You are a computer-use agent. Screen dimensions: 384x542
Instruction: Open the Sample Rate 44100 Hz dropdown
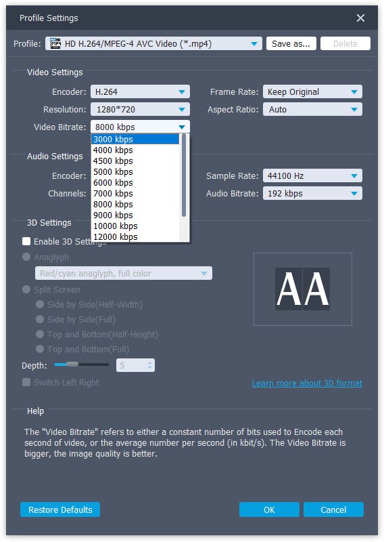(x=312, y=176)
